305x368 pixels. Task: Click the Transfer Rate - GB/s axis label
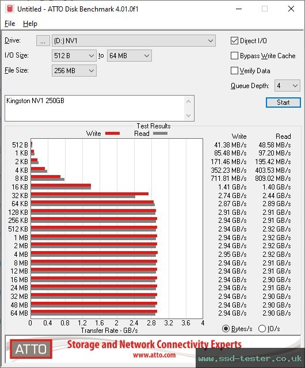[x=109, y=331]
